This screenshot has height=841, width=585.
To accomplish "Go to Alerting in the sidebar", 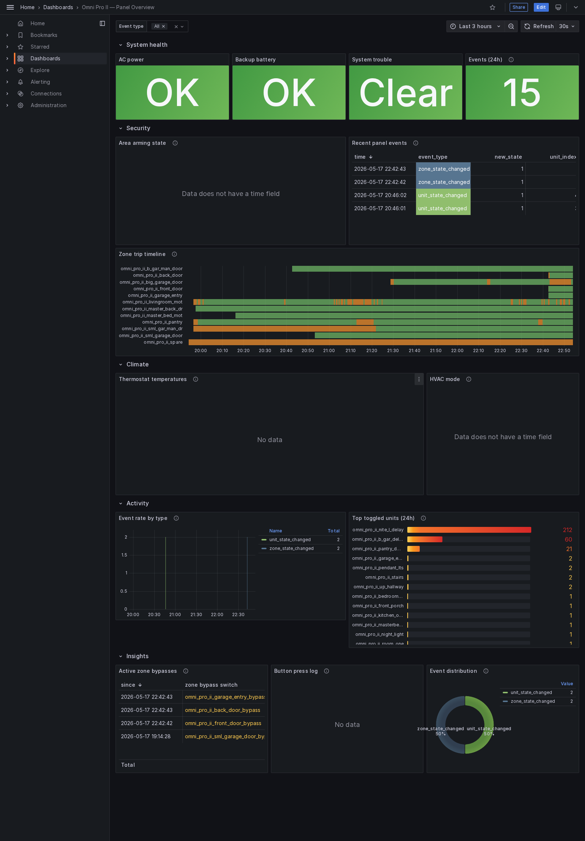I will 40,82.
